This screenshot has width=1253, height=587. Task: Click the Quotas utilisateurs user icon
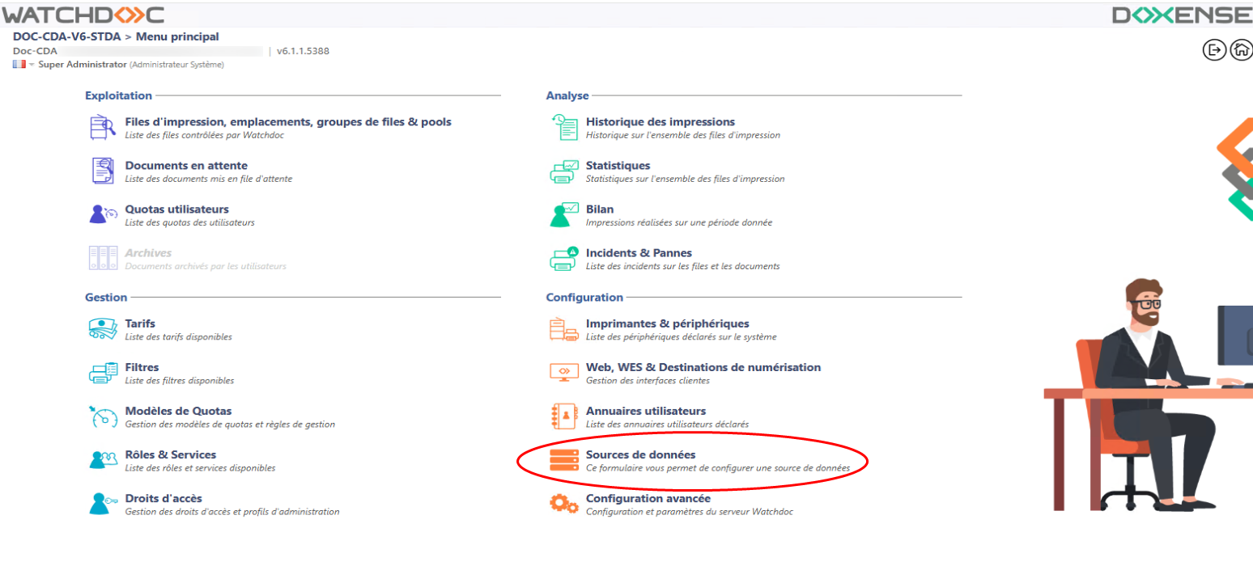(x=103, y=215)
